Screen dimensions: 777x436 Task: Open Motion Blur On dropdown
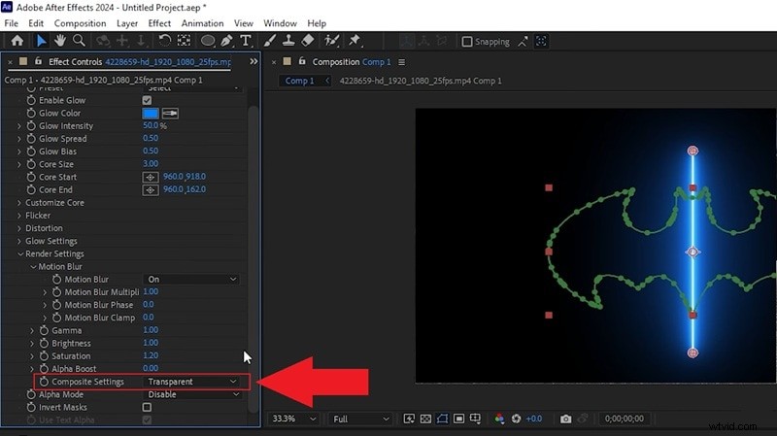click(x=191, y=280)
